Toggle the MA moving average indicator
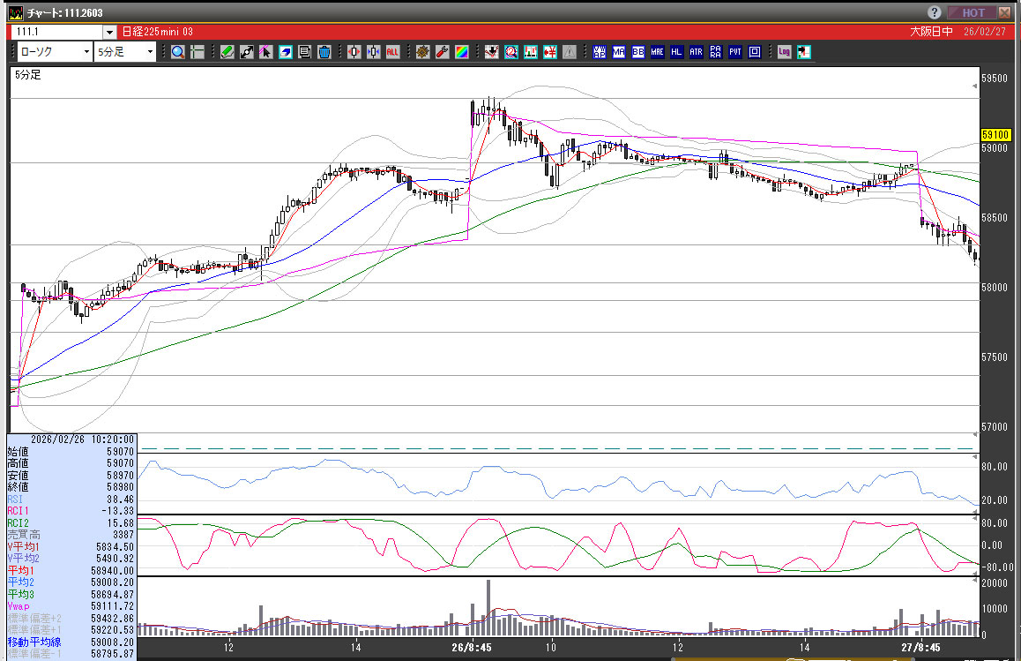The image size is (1021, 661). (619, 52)
